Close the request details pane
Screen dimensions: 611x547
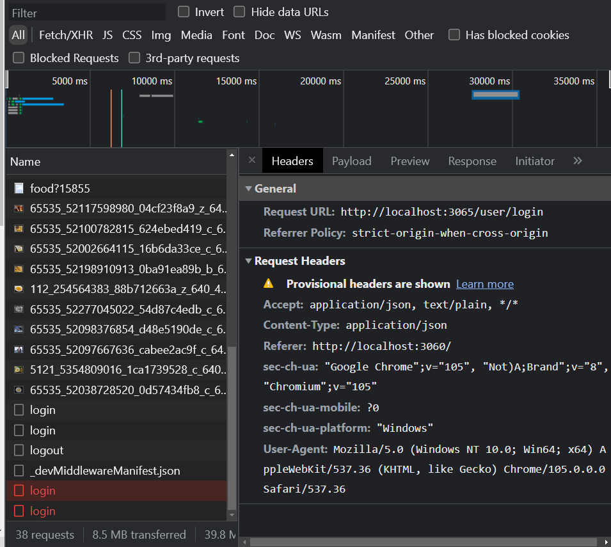click(x=251, y=161)
